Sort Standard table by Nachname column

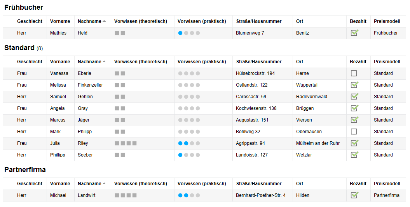[x=92, y=62]
